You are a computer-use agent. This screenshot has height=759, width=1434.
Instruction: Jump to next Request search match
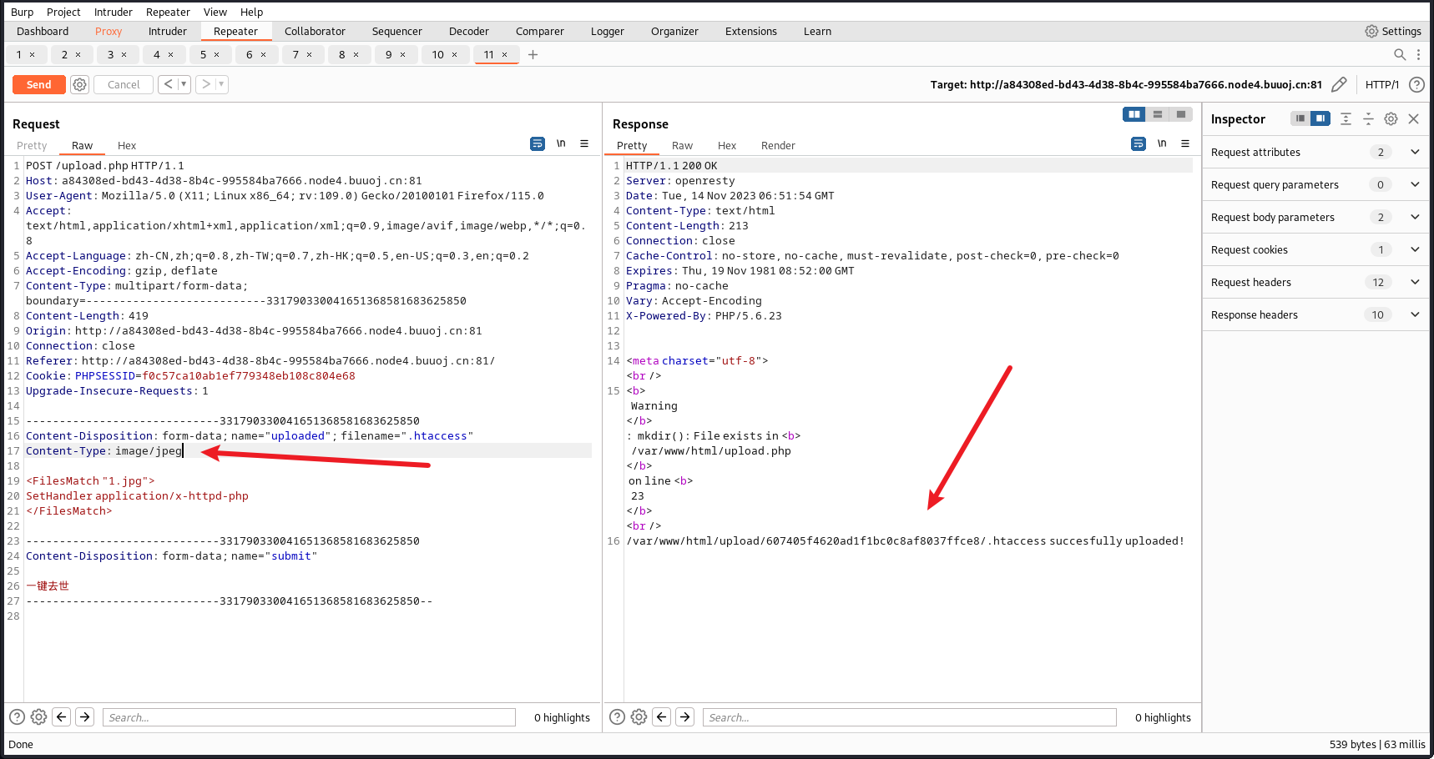point(85,716)
